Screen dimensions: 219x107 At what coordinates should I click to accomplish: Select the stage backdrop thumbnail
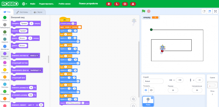[212, 85]
